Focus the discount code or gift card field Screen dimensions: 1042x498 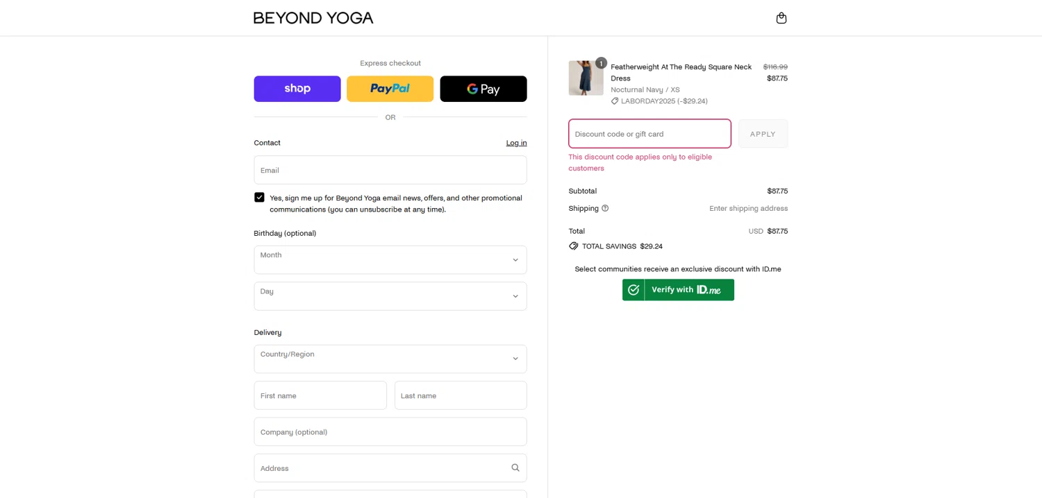coord(650,134)
